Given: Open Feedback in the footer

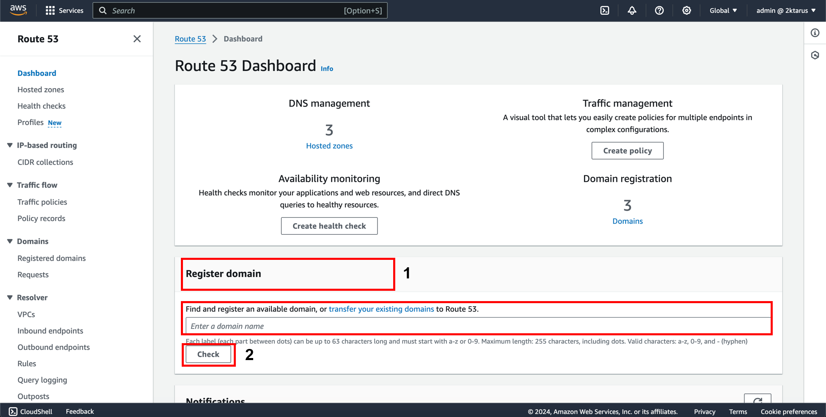Looking at the screenshot, I should click(x=80, y=411).
